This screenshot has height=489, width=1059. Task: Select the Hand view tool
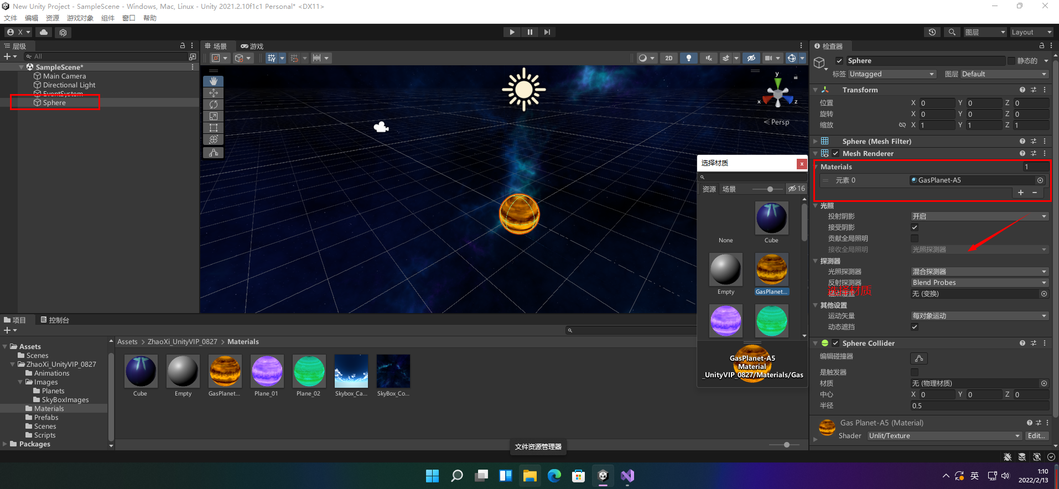pyautogui.click(x=213, y=81)
